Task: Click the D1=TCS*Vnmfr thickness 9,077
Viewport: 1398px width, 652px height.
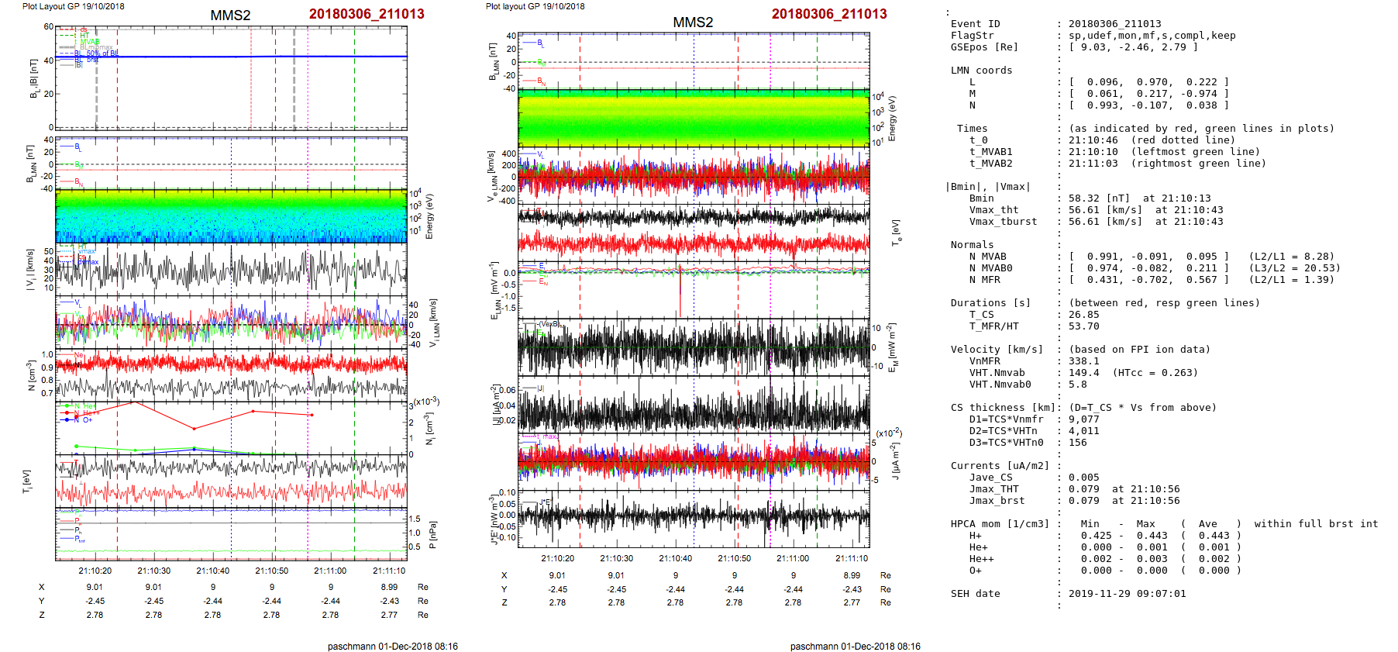Action: (1083, 419)
